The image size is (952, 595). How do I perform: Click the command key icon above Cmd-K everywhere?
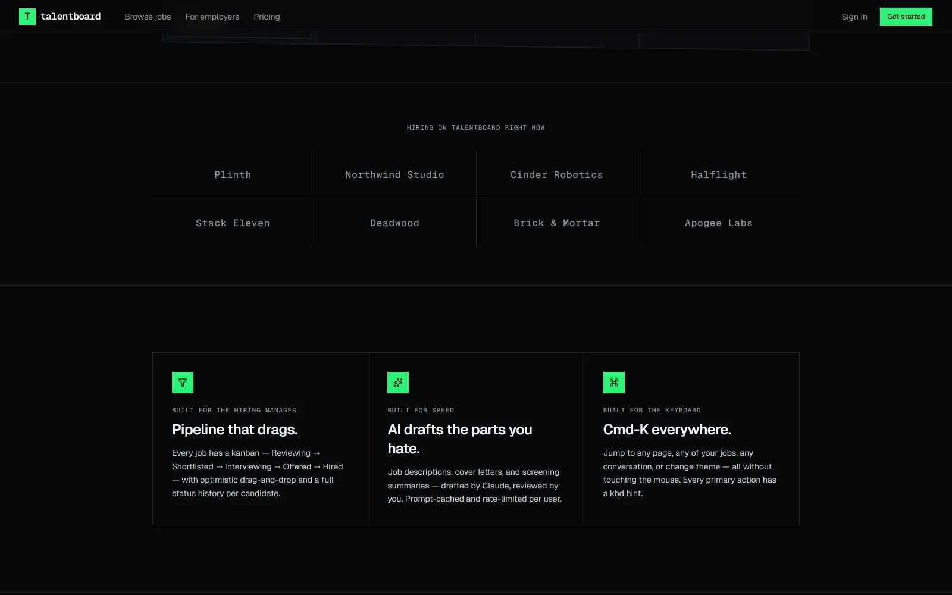[614, 383]
